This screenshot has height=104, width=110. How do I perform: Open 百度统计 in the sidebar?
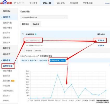point(7,37)
